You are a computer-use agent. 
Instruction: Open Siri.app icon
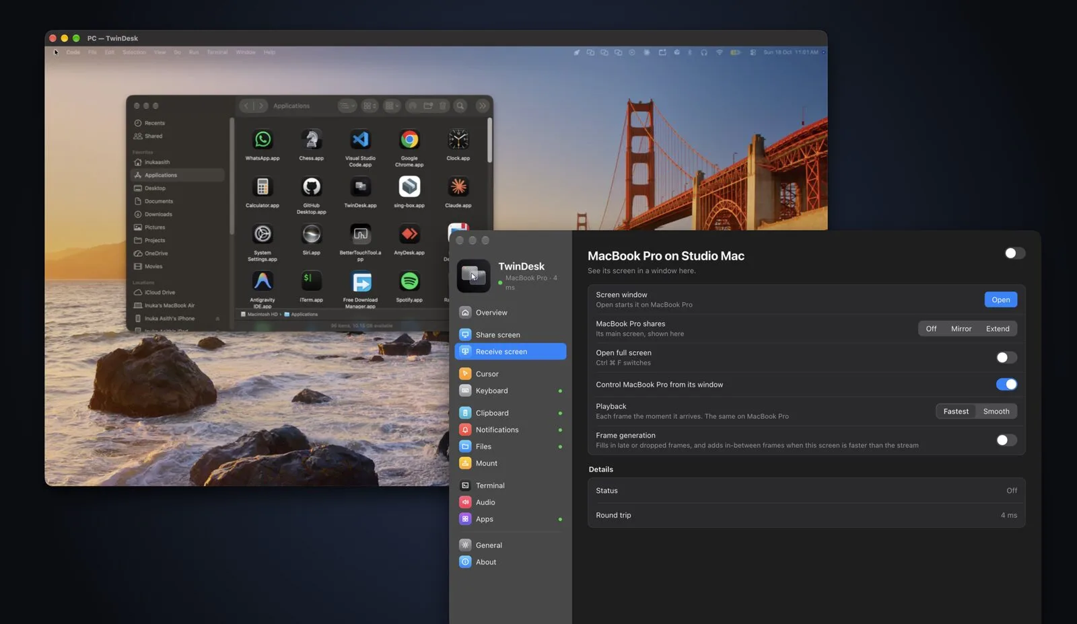(311, 234)
